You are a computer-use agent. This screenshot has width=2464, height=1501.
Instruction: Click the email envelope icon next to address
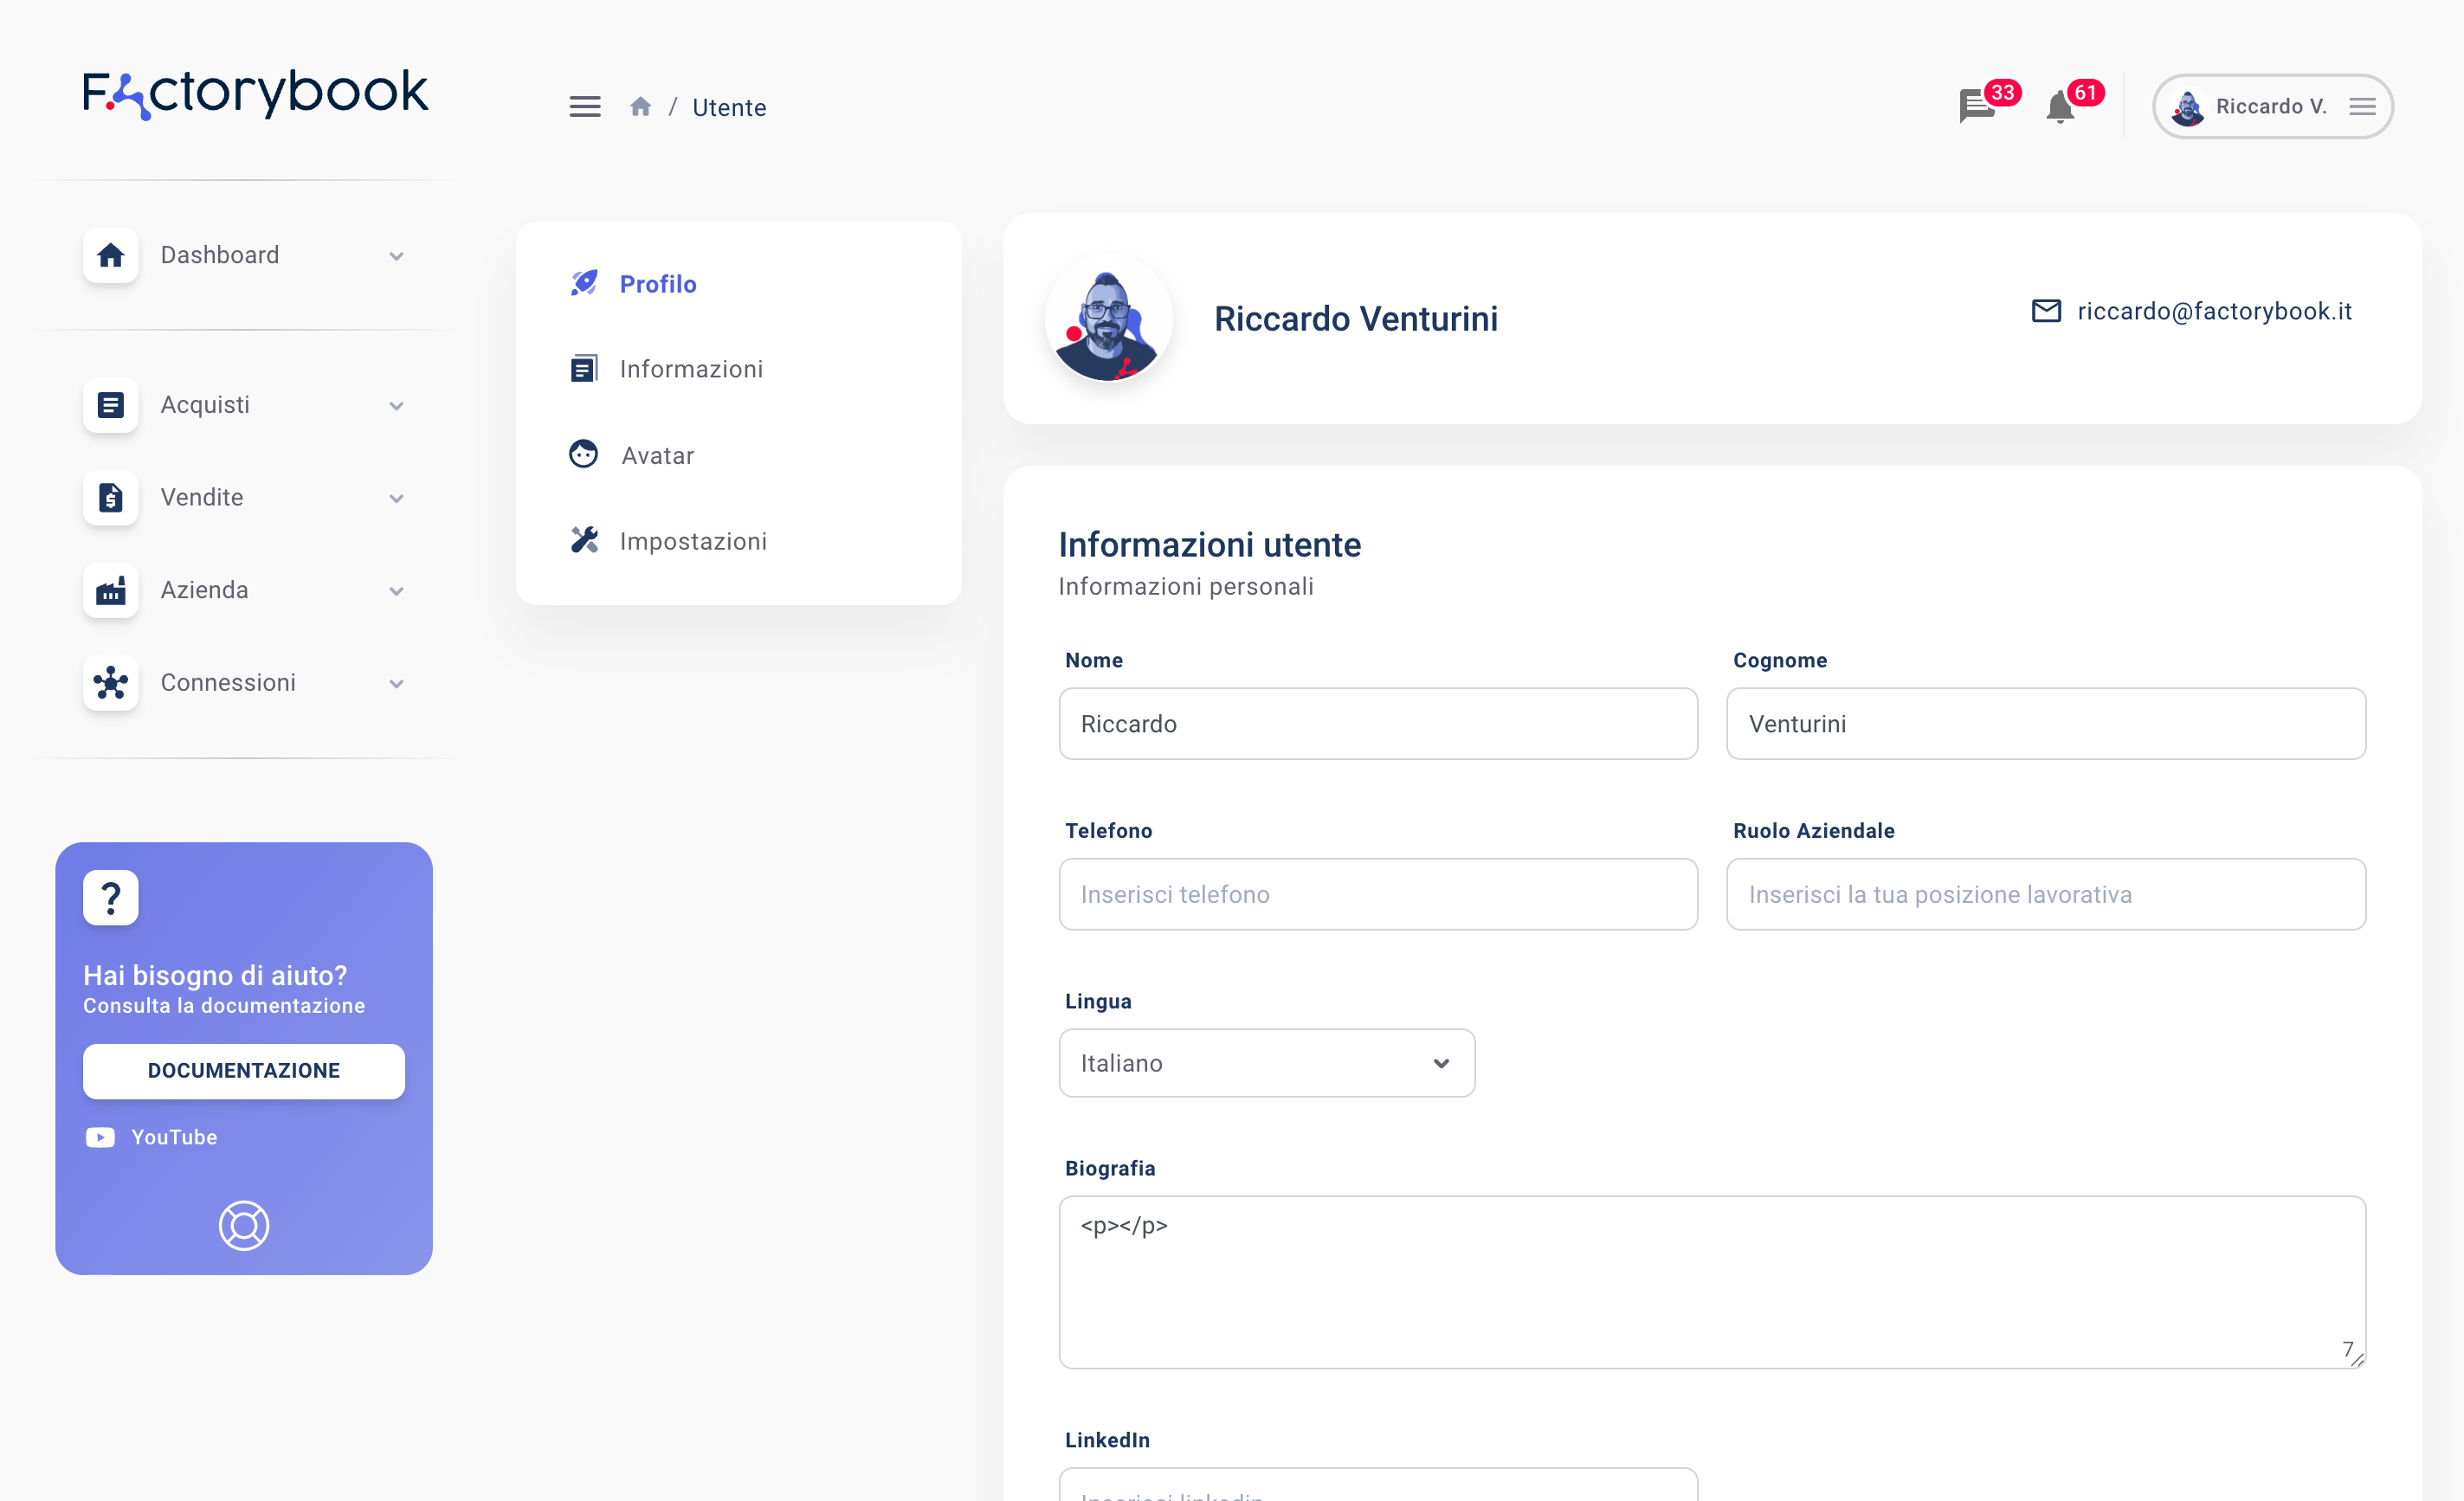click(2046, 311)
